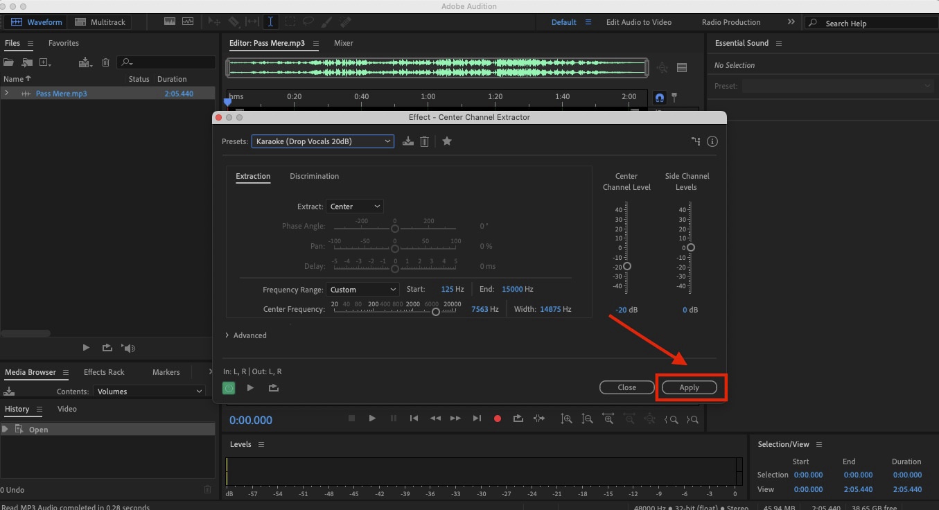The image size is (939, 510).
Task: Show the spectral pitch display
Action: click(x=188, y=22)
